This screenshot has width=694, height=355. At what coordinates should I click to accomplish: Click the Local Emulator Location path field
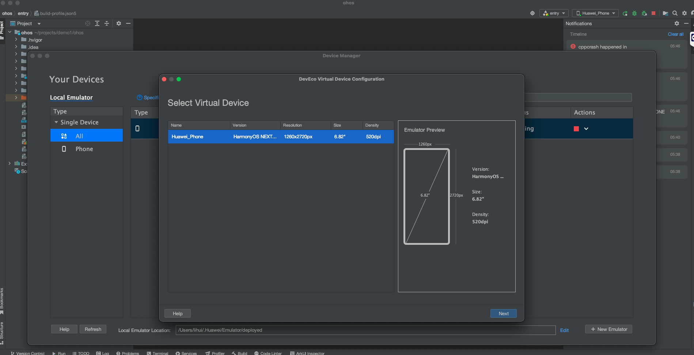365,330
